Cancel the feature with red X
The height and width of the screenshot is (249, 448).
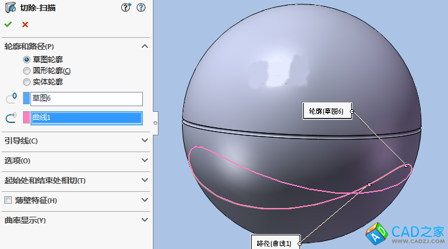25,25
